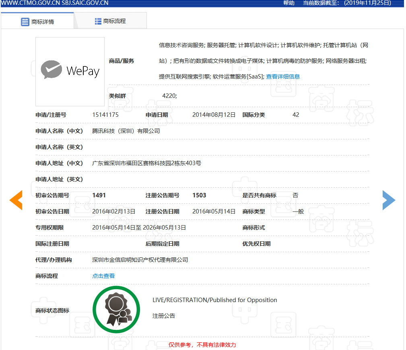Click the 商品/服务 field label
The height and width of the screenshot is (350, 406).
pos(121,61)
